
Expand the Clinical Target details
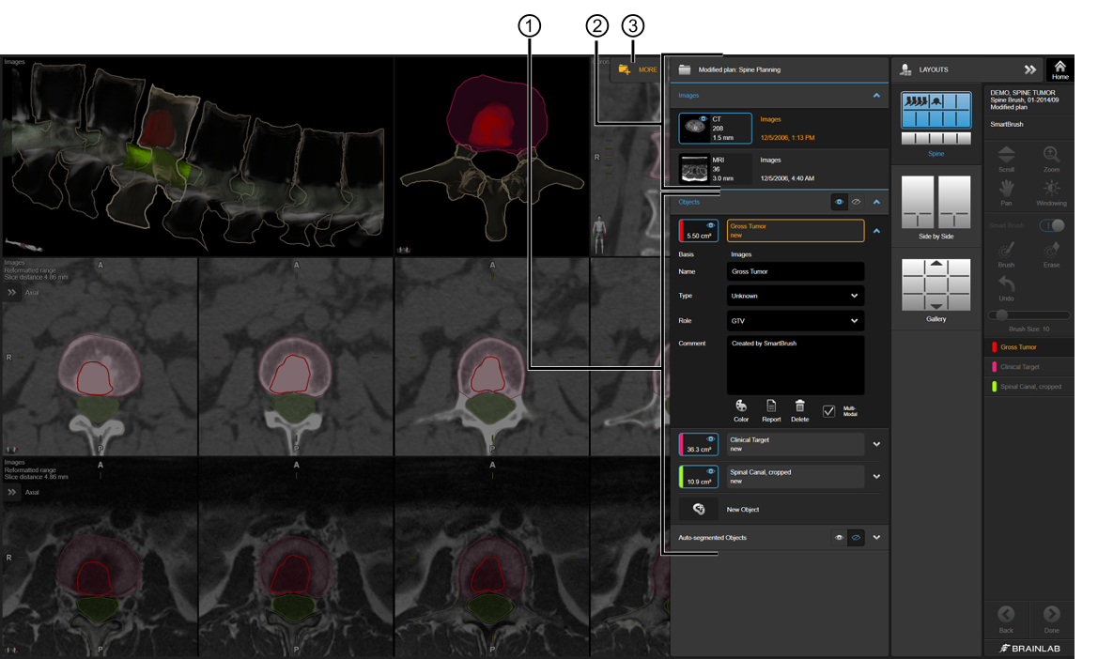pos(876,444)
